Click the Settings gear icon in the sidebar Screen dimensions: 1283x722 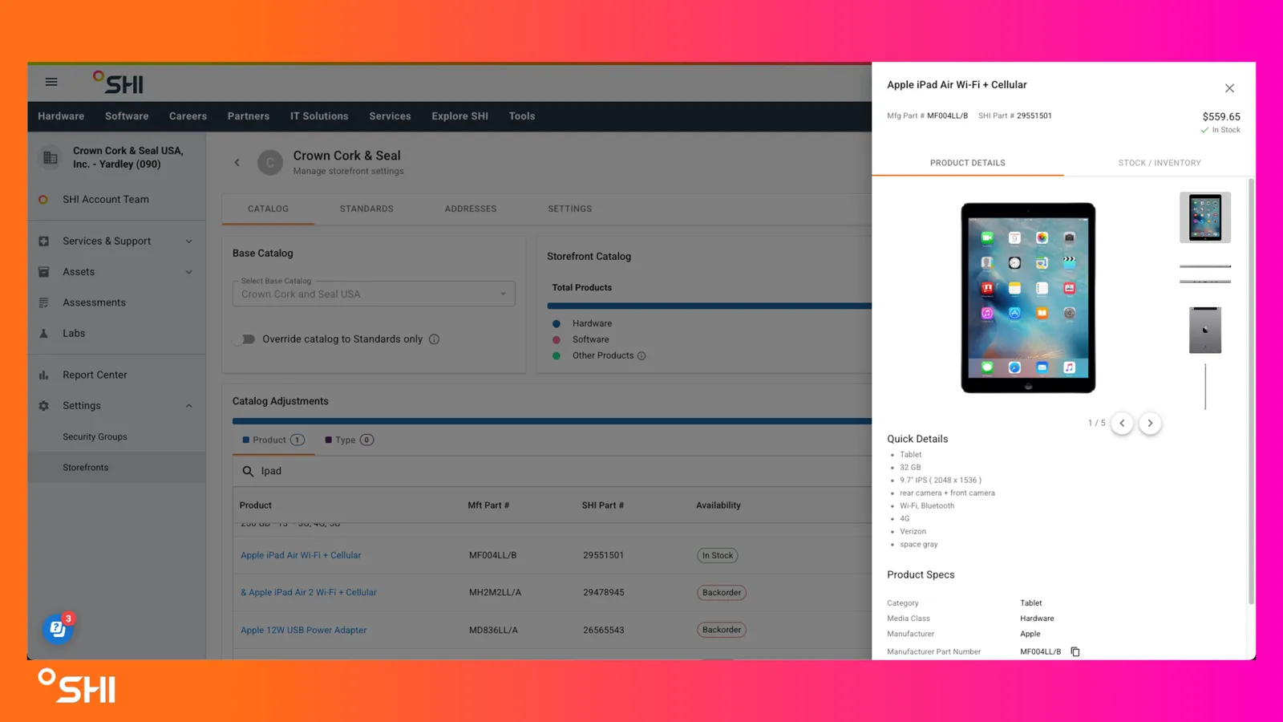(x=44, y=406)
